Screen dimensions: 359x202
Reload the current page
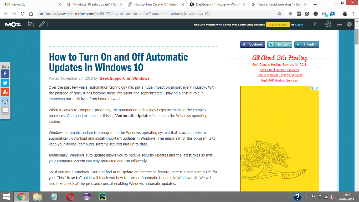pos(23,14)
